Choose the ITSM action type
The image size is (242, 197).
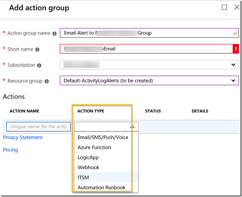(83, 177)
